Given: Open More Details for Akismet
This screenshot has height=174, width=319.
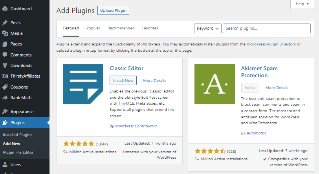Looking at the screenshot, I should 277,88.
